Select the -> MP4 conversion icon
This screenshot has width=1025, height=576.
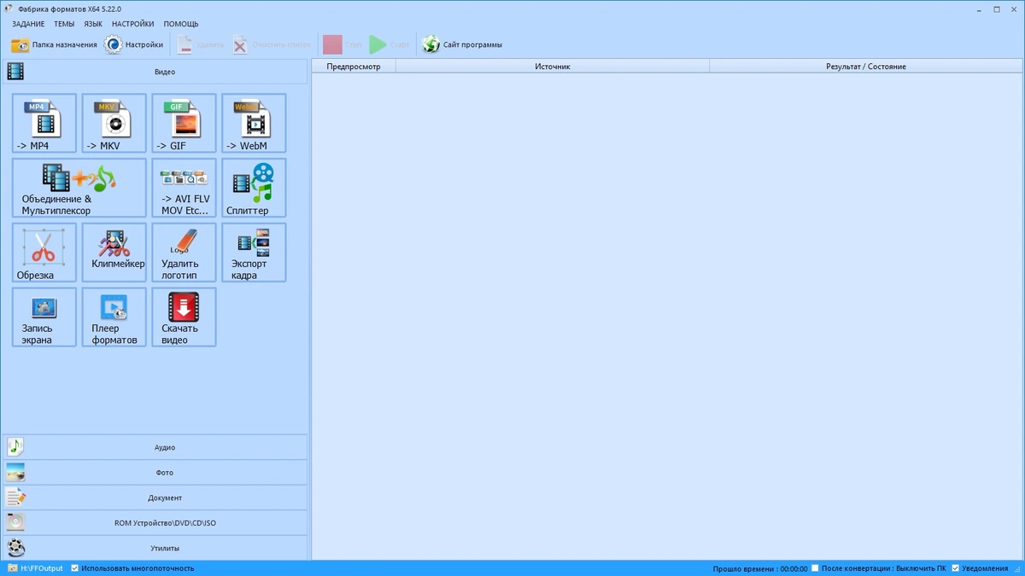point(44,124)
